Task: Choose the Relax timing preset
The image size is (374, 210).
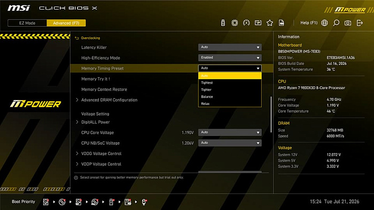Action: 230,104
